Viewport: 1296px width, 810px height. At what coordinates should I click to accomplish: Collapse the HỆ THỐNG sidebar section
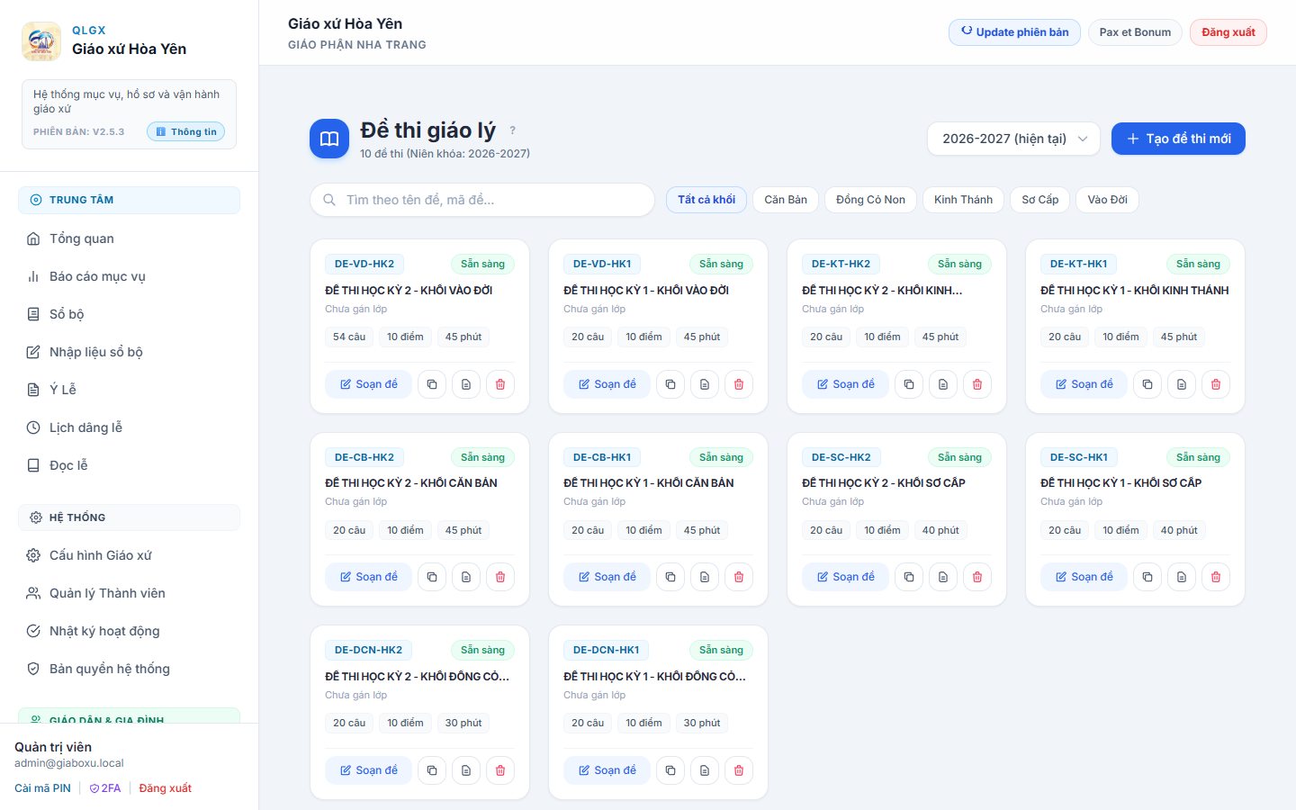click(x=129, y=517)
